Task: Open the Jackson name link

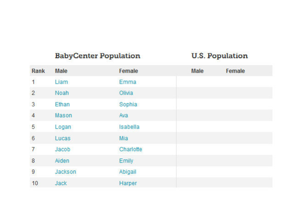Action: pyautogui.click(x=65, y=172)
